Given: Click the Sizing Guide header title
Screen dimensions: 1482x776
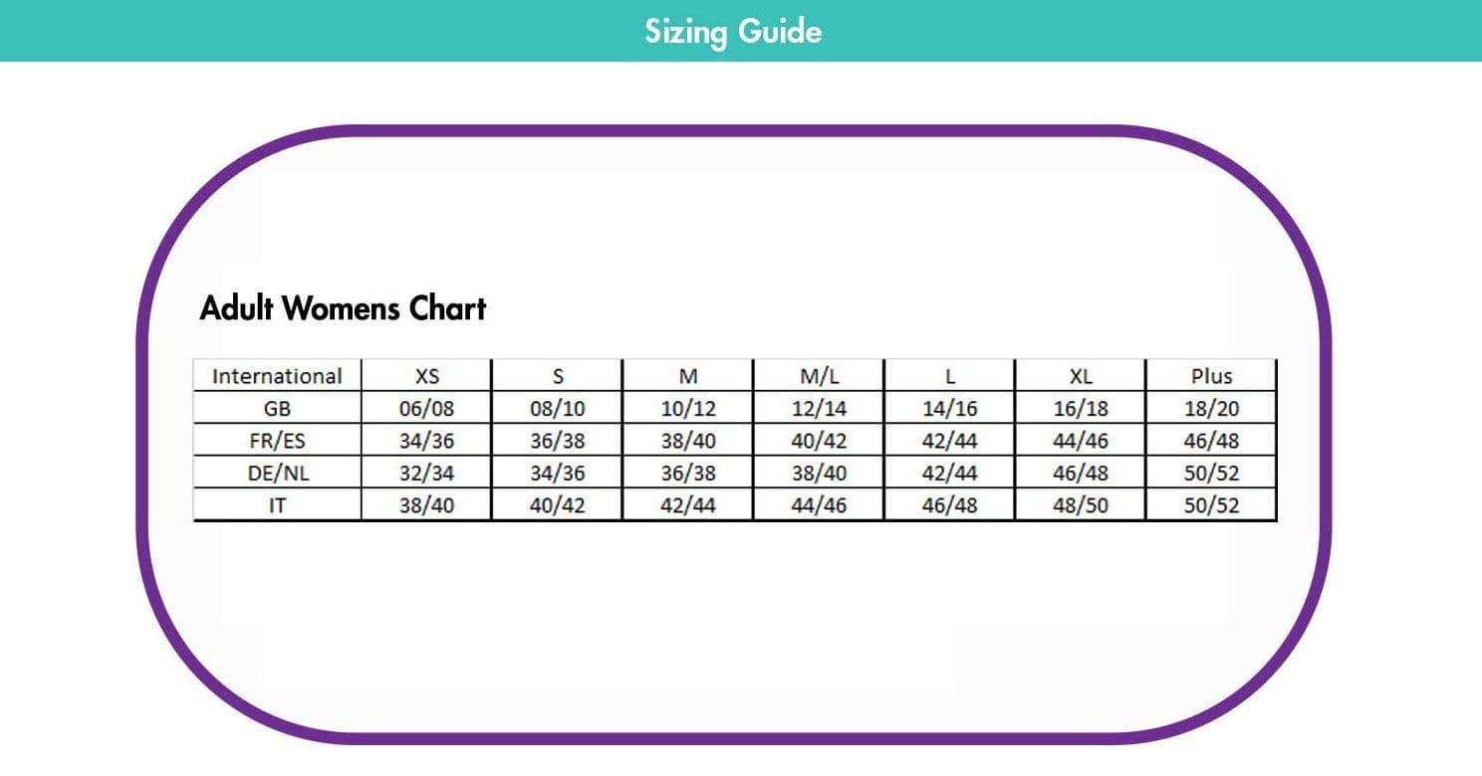Looking at the screenshot, I should pos(733,32).
